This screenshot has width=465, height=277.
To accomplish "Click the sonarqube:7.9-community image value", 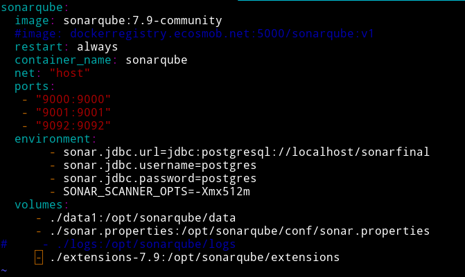I will (143, 21).
